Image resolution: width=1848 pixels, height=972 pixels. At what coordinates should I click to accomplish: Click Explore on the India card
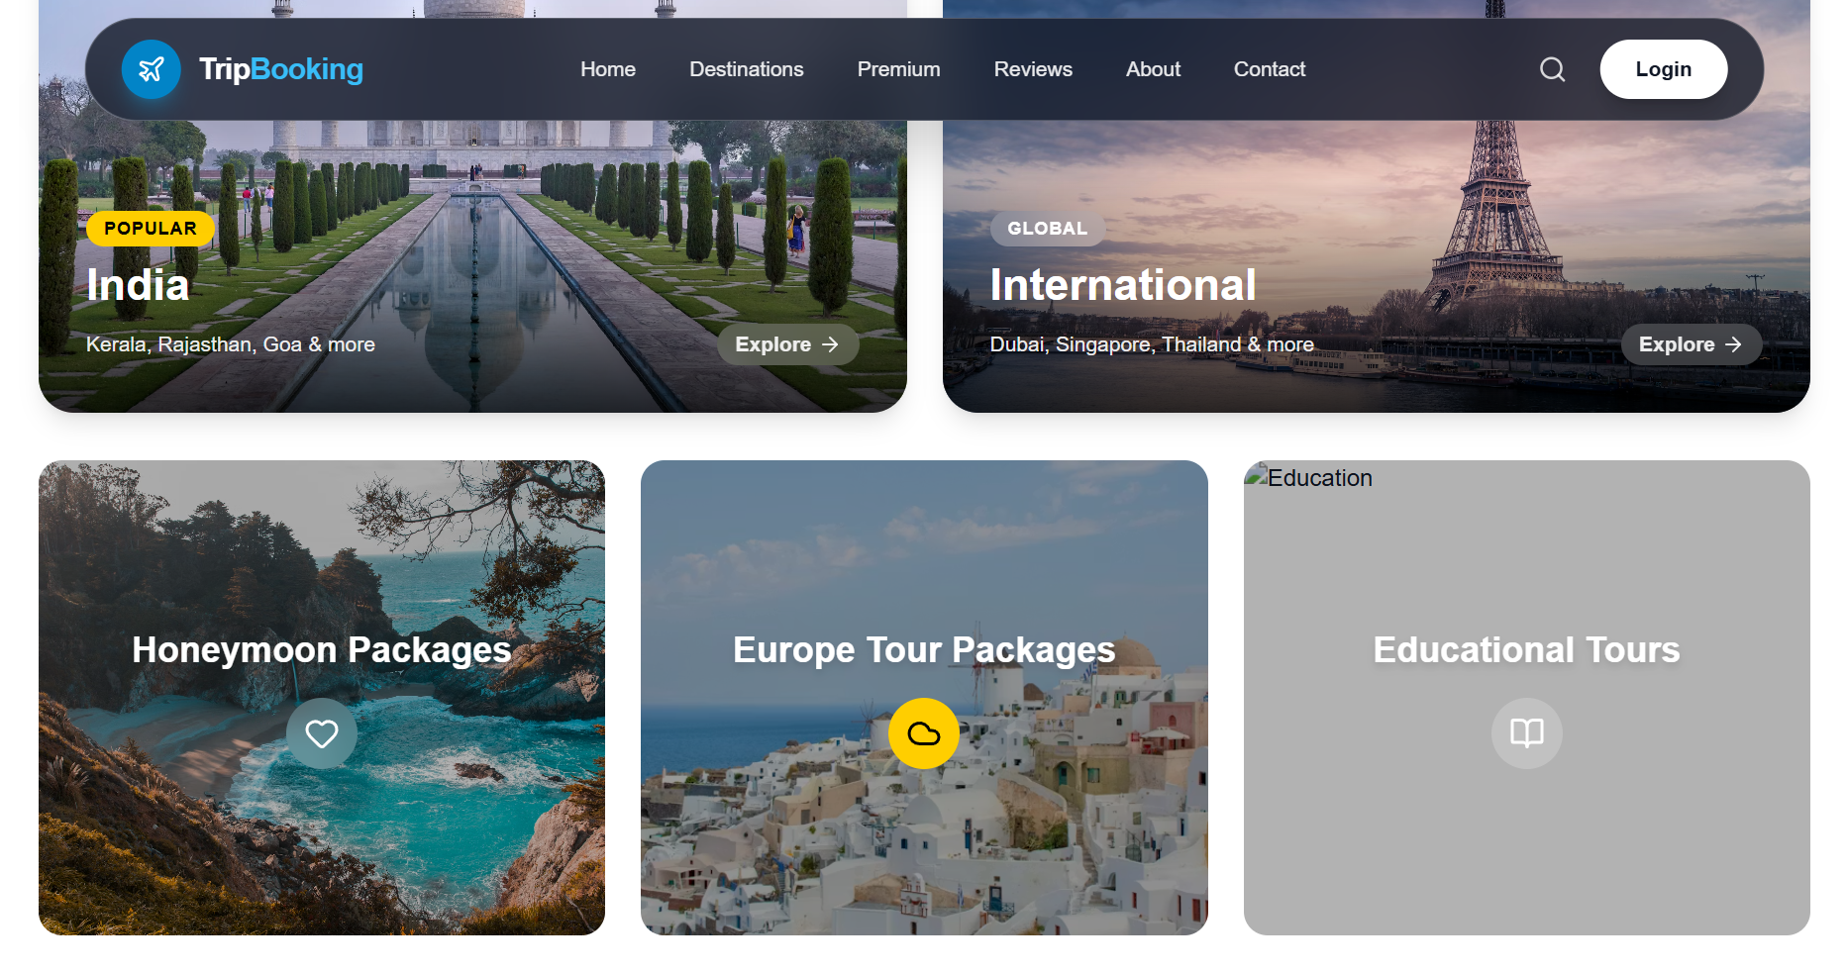pos(786,344)
